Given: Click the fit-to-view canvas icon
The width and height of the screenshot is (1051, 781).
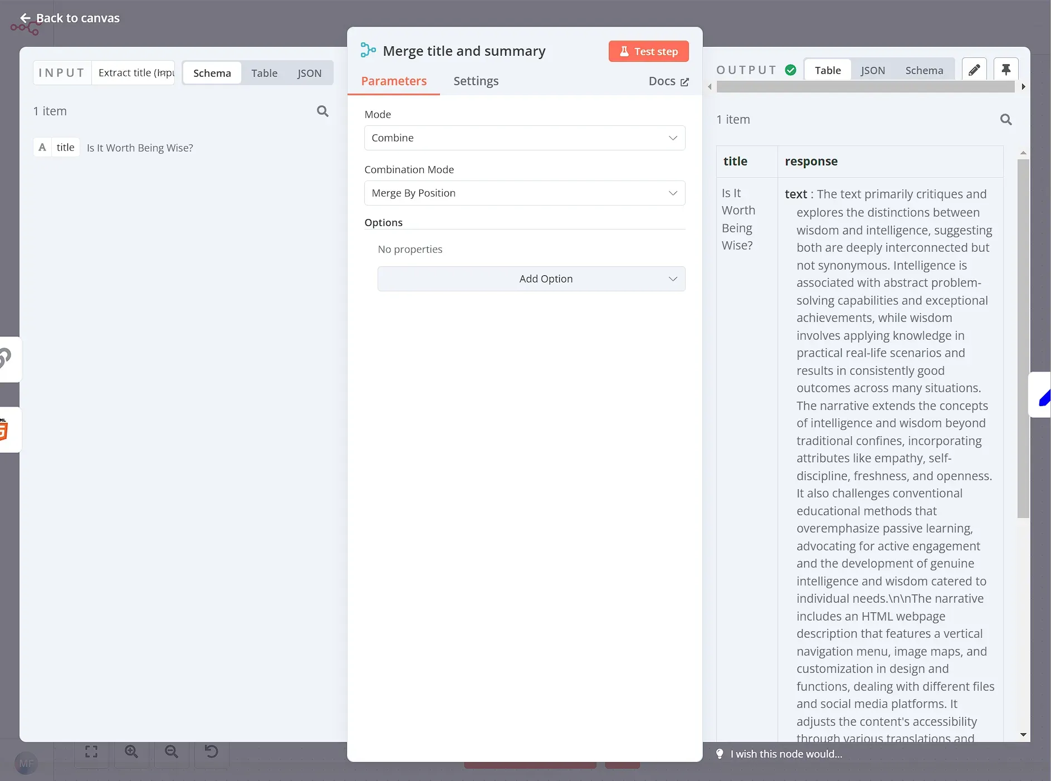Looking at the screenshot, I should click(x=91, y=751).
